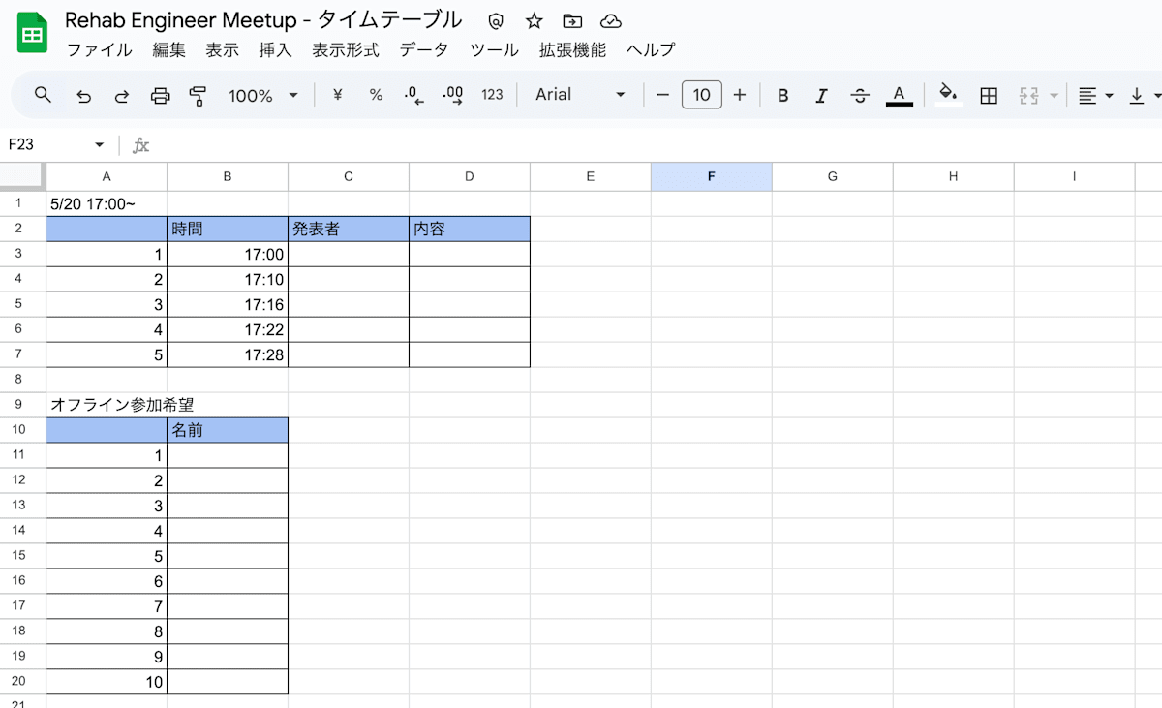Expand the merge cells dropdown arrow
Screen dimensions: 1162x708
(x=1054, y=95)
